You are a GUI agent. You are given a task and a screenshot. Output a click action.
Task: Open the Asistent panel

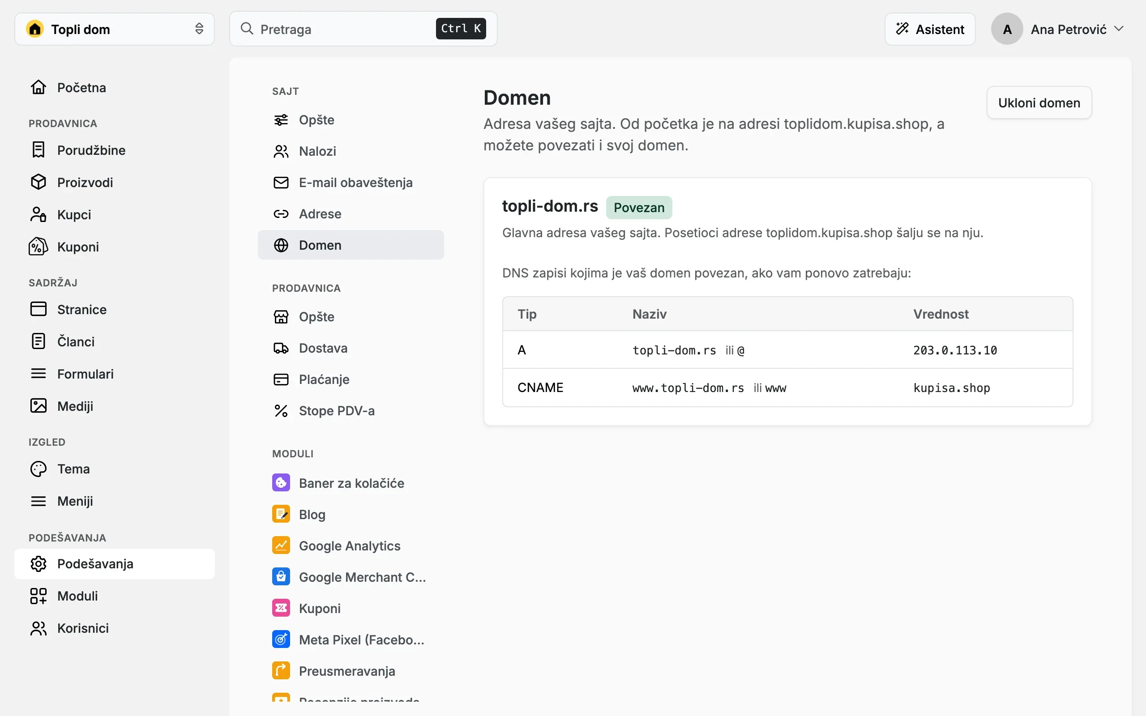[930, 29]
